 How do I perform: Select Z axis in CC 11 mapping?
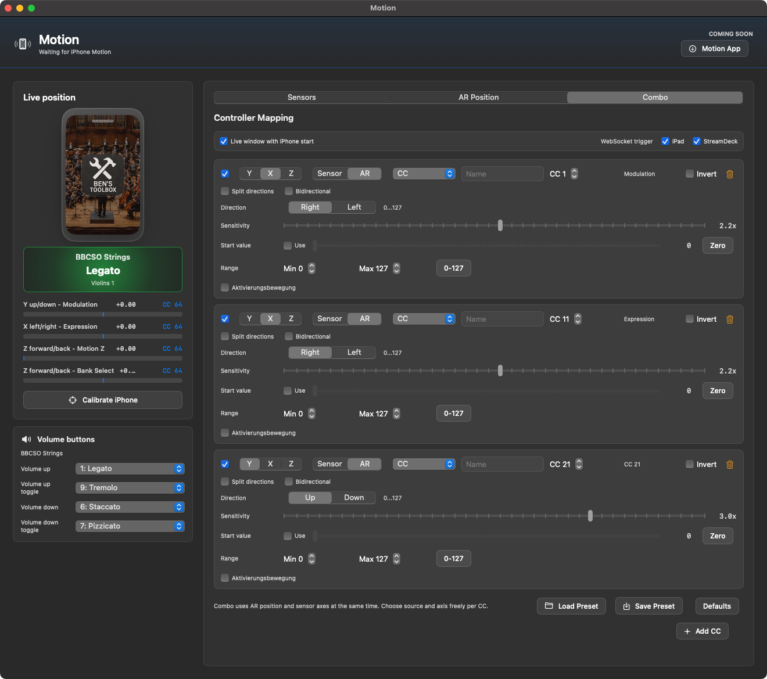[291, 319]
